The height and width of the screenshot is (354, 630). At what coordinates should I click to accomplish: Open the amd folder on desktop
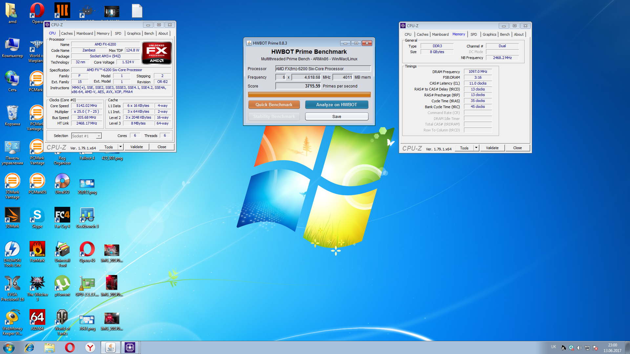point(12,13)
